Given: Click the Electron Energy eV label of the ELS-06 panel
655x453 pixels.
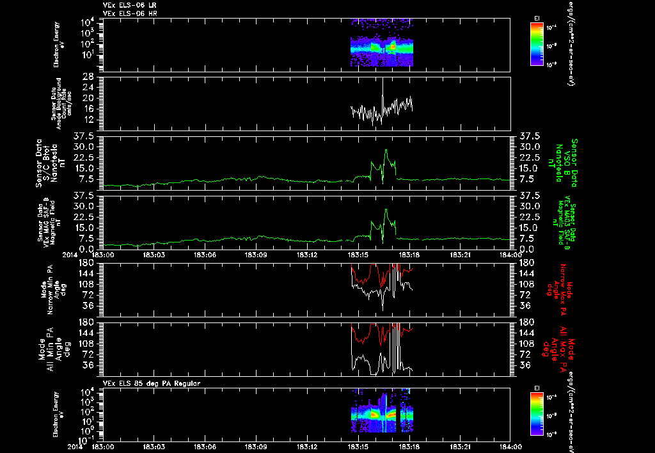Looking at the screenshot, I should (59, 45).
